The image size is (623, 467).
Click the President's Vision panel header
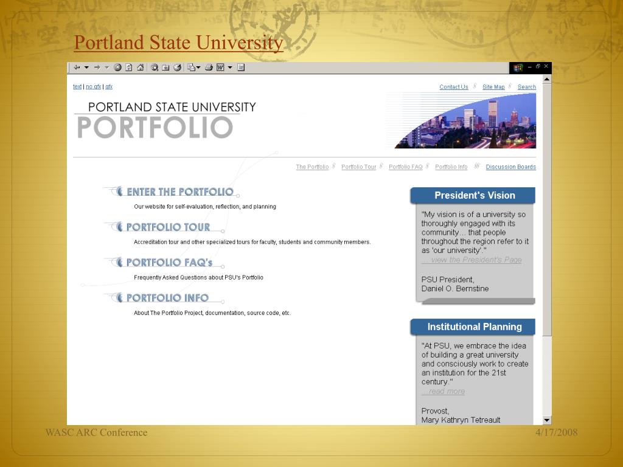pyautogui.click(x=473, y=195)
